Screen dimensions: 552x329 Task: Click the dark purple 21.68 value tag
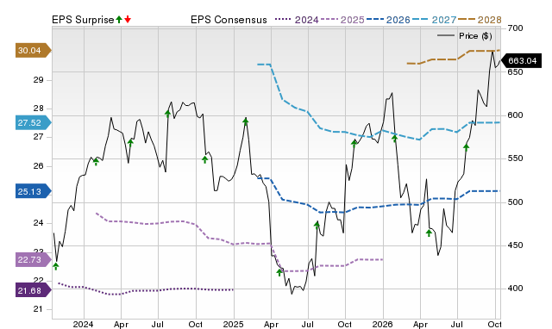pyautogui.click(x=33, y=291)
